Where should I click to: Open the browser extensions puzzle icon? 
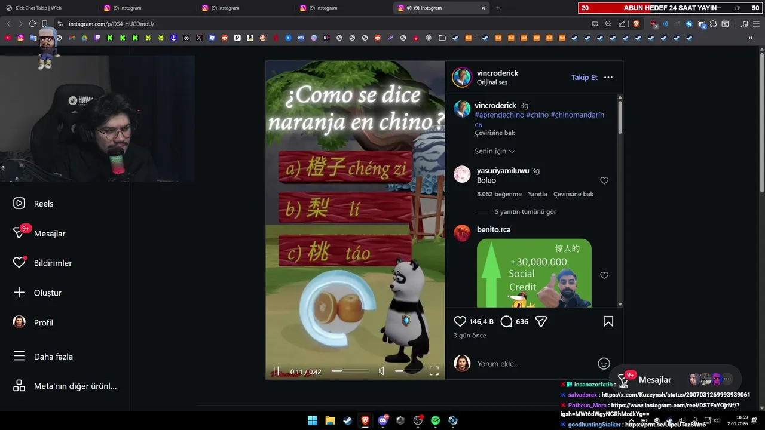pos(713,24)
